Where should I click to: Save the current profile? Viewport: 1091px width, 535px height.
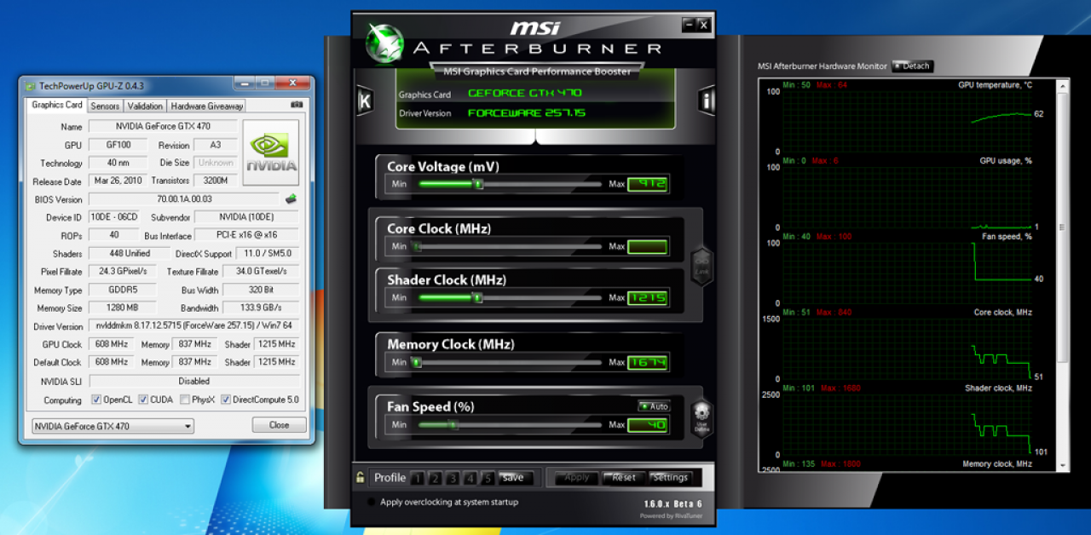(514, 478)
